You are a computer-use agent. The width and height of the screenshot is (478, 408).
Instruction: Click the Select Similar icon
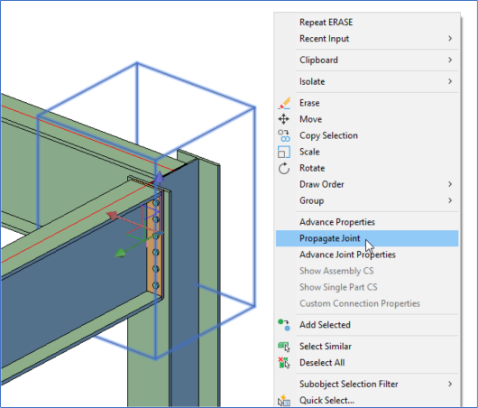click(284, 347)
